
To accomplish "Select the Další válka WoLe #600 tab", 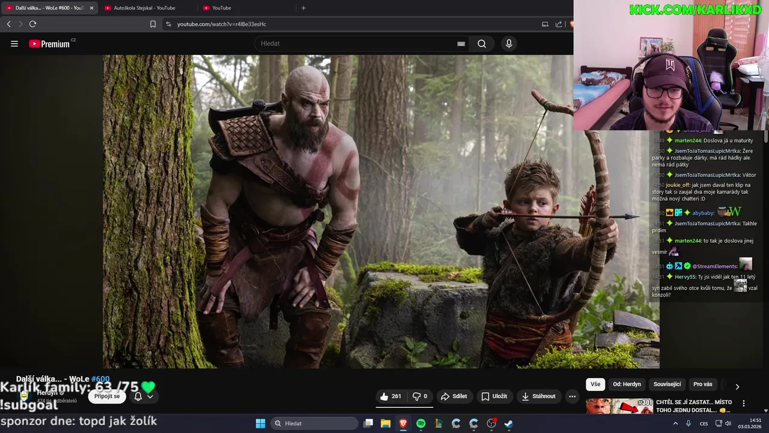I will 45,8.
